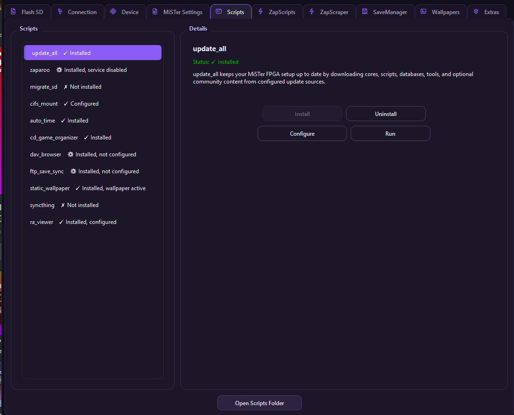Select the cd_game_organizer script entry
This screenshot has height=415, width=514.
pyautogui.click(x=93, y=138)
